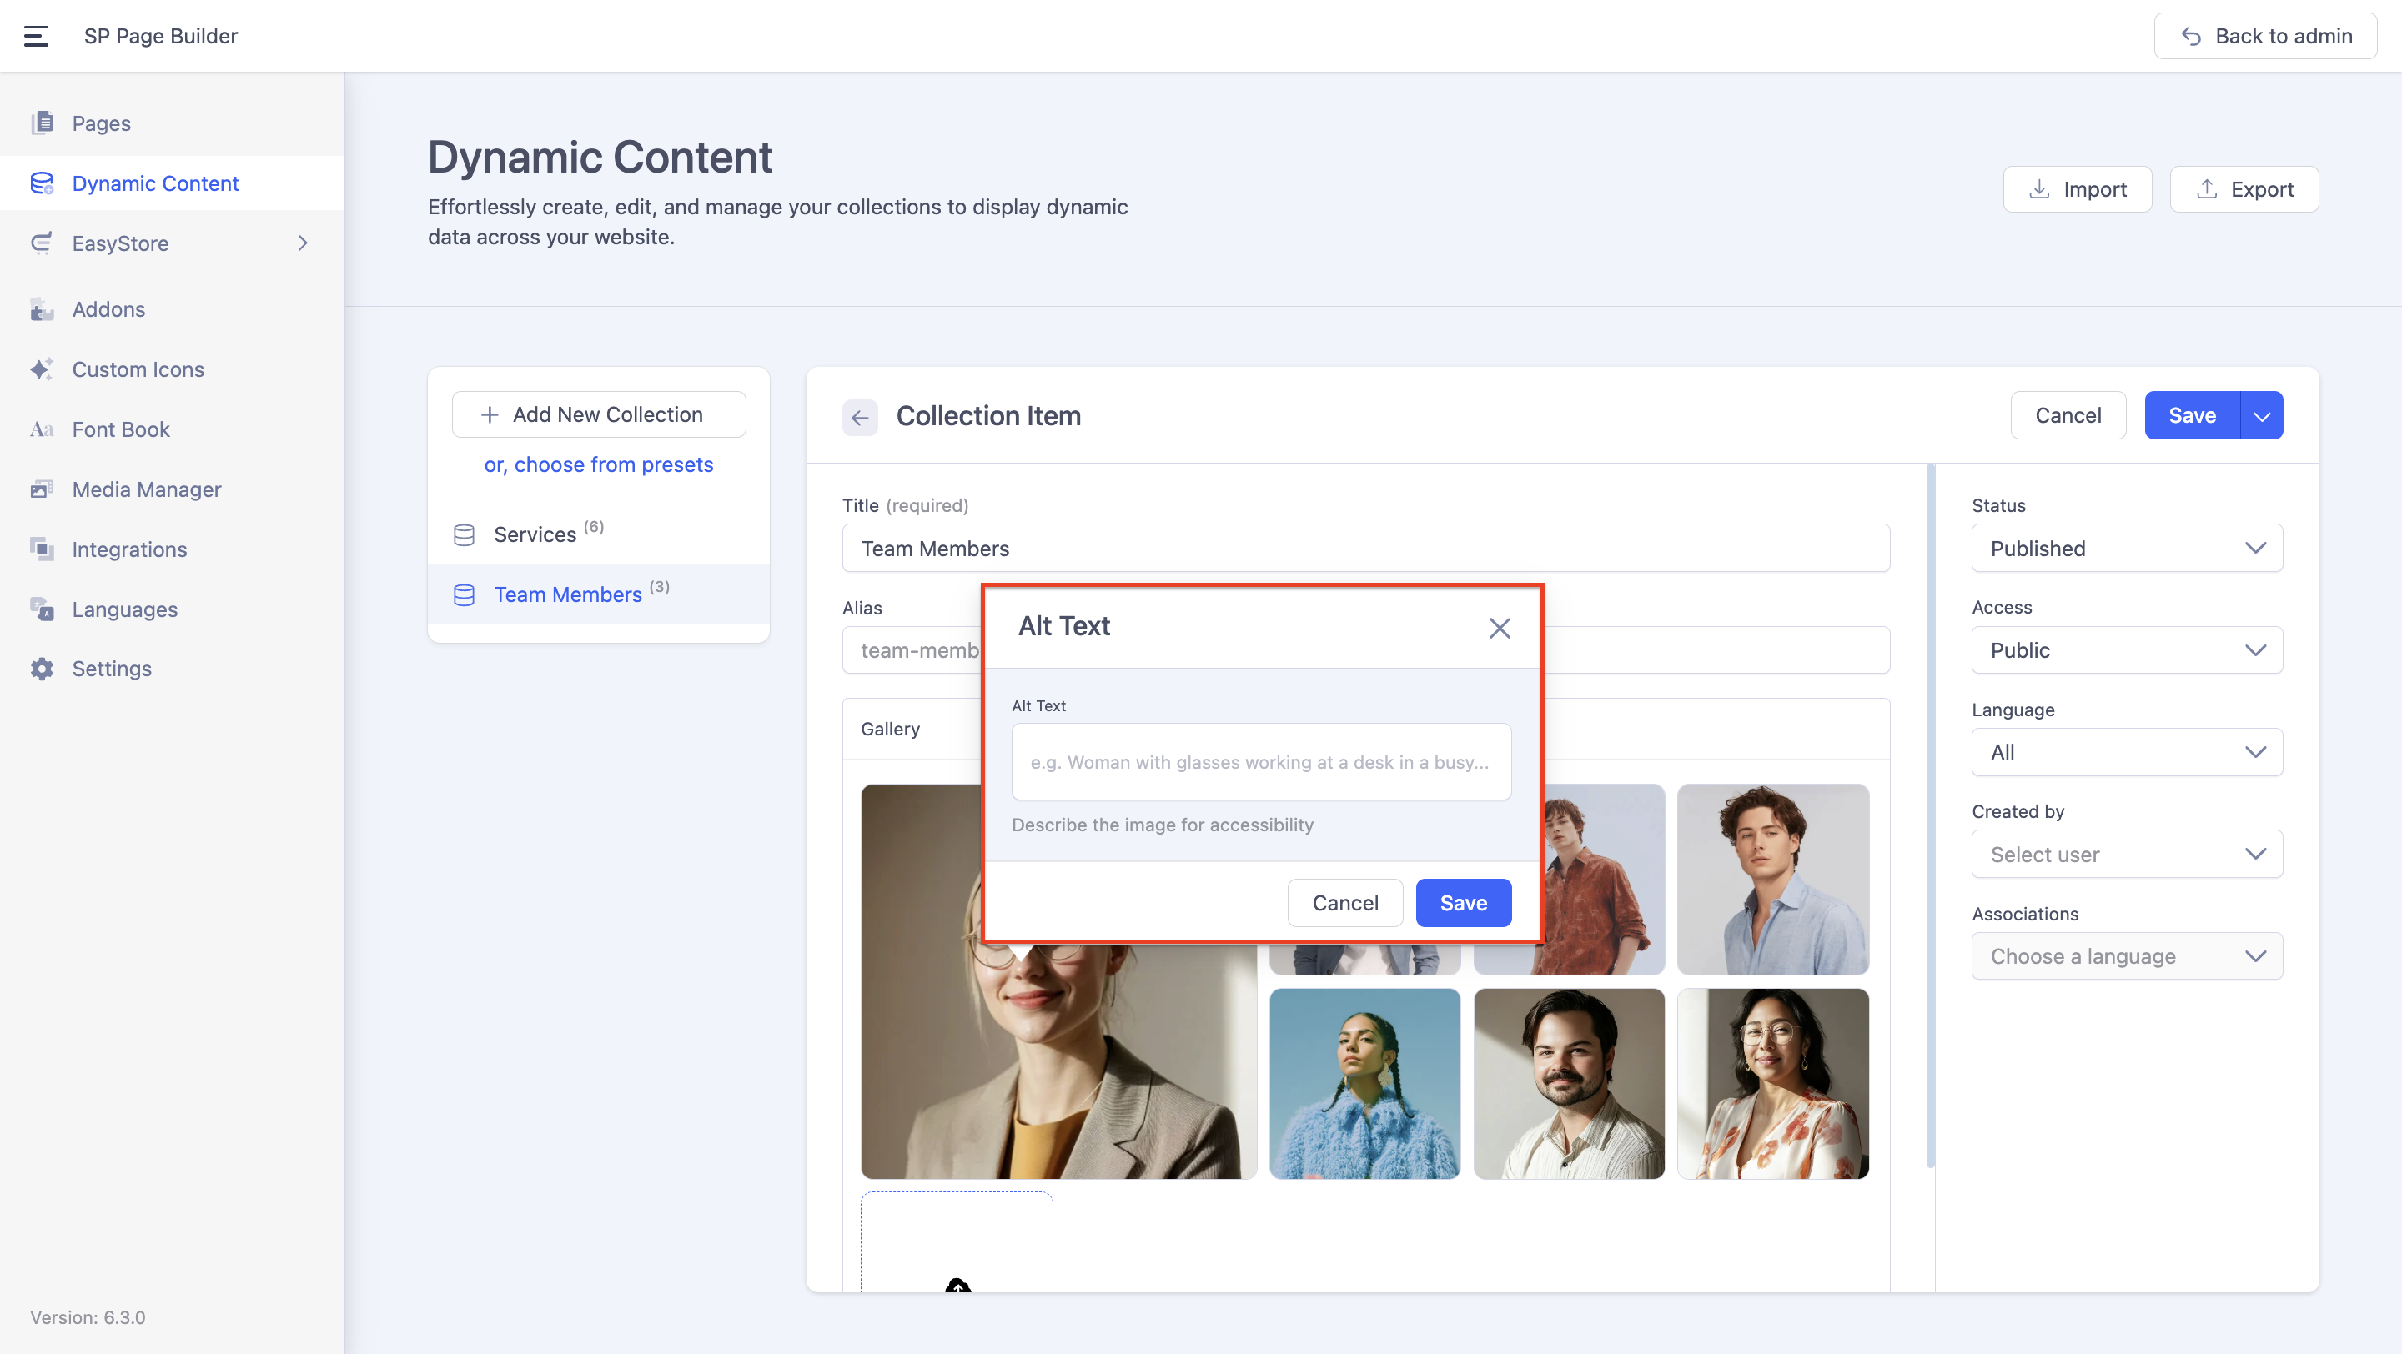Open the Access dropdown showing Public
This screenshot has height=1354, width=2402.
[2126, 649]
